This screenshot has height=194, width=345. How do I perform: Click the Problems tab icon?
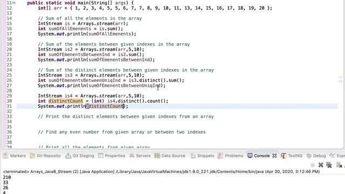click(220, 156)
